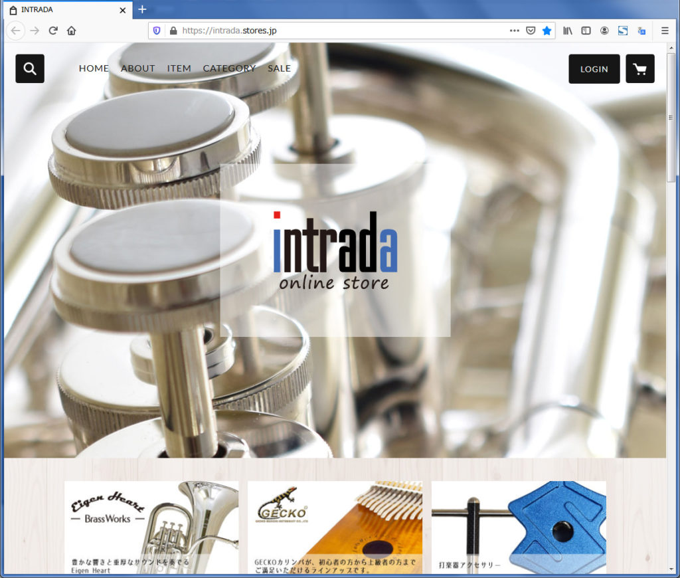Image resolution: width=680 pixels, height=578 pixels.
Task: Save page to Pocket
Action: point(531,31)
